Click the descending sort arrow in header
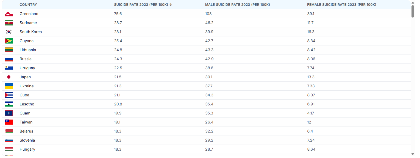The width and height of the screenshot is (420, 158). click(x=171, y=5)
